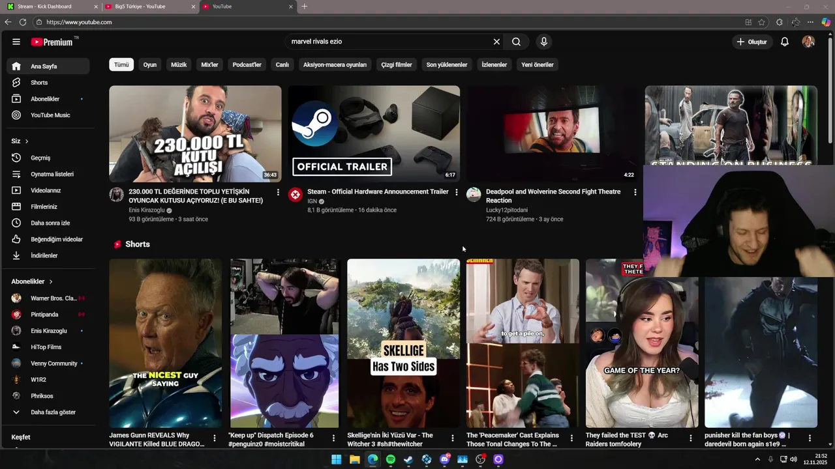Select the Son yüklenenler filter chip
Image resolution: width=835 pixels, height=469 pixels.
pyautogui.click(x=447, y=64)
